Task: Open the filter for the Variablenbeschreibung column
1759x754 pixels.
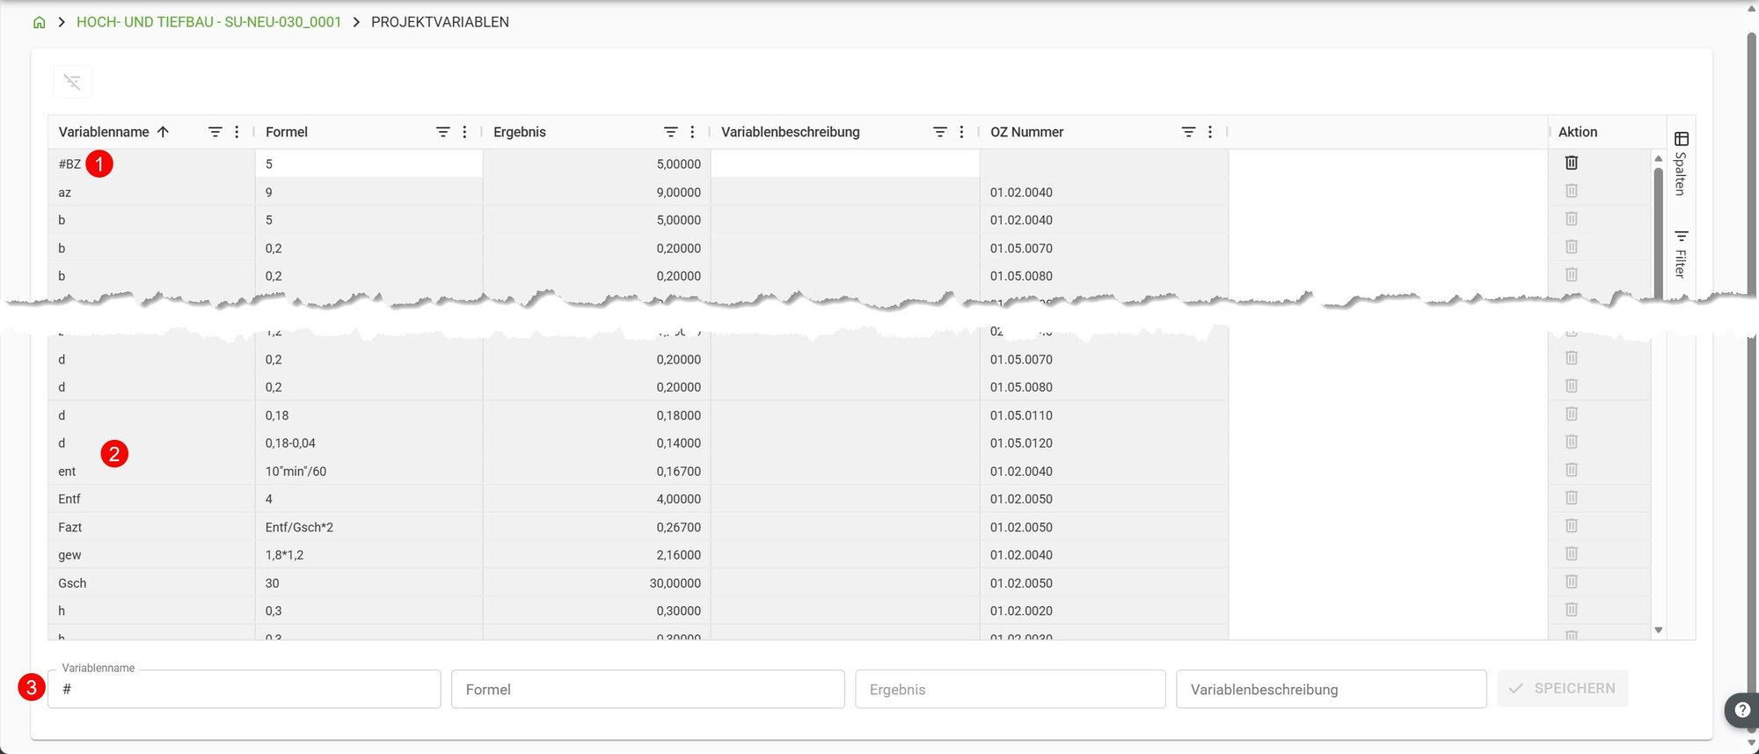Action: (939, 132)
